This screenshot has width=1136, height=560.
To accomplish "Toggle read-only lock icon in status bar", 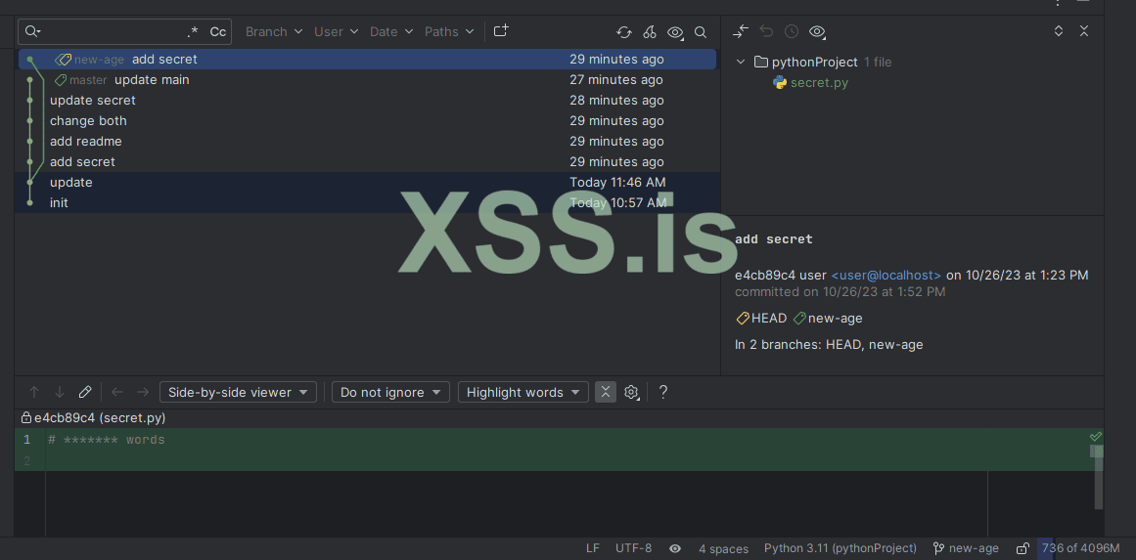I will (1022, 548).
